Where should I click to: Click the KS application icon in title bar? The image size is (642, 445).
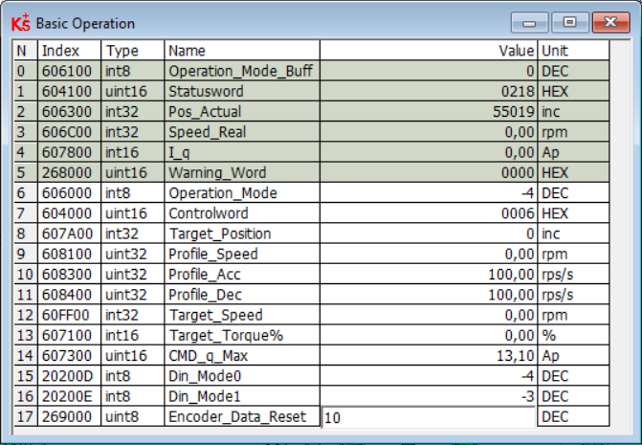coord(21,22)
